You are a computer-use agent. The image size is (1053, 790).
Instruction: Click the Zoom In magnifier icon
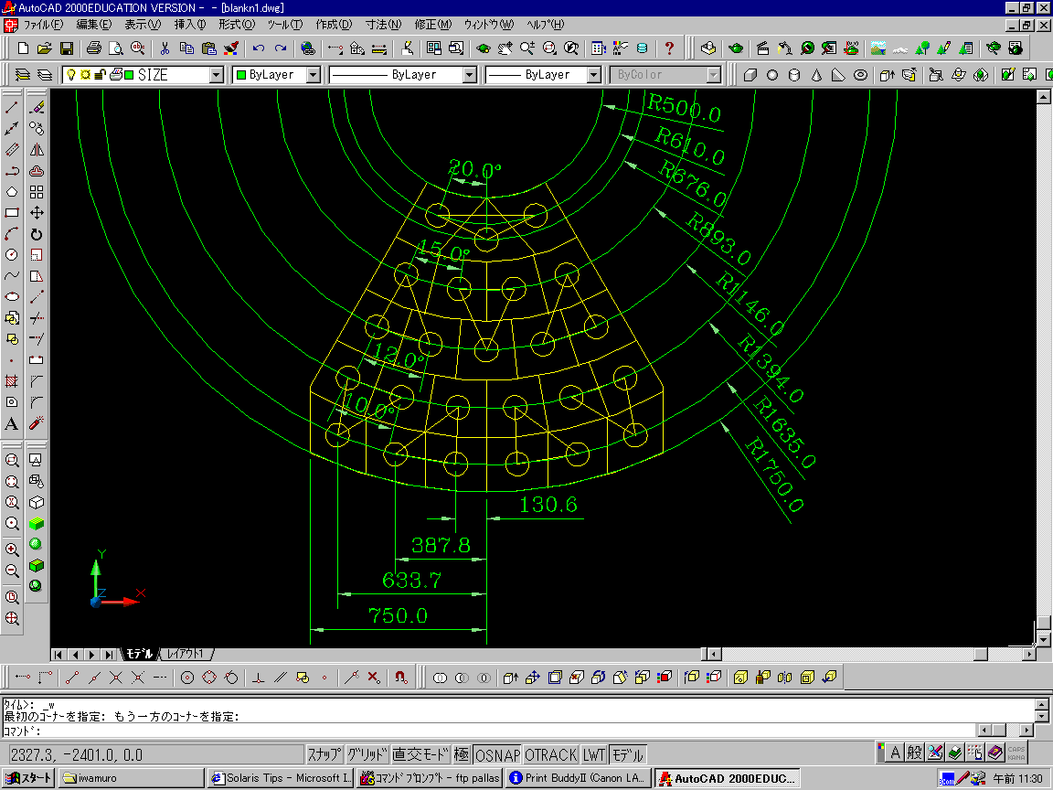[11, 550]
